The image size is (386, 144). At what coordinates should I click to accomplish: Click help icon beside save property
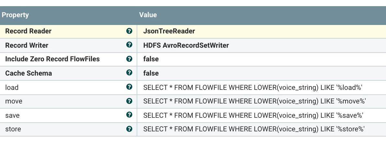click(129, 115)
